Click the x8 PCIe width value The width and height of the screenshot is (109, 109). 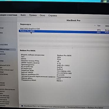pyautogui.click(x=58, y=61)
